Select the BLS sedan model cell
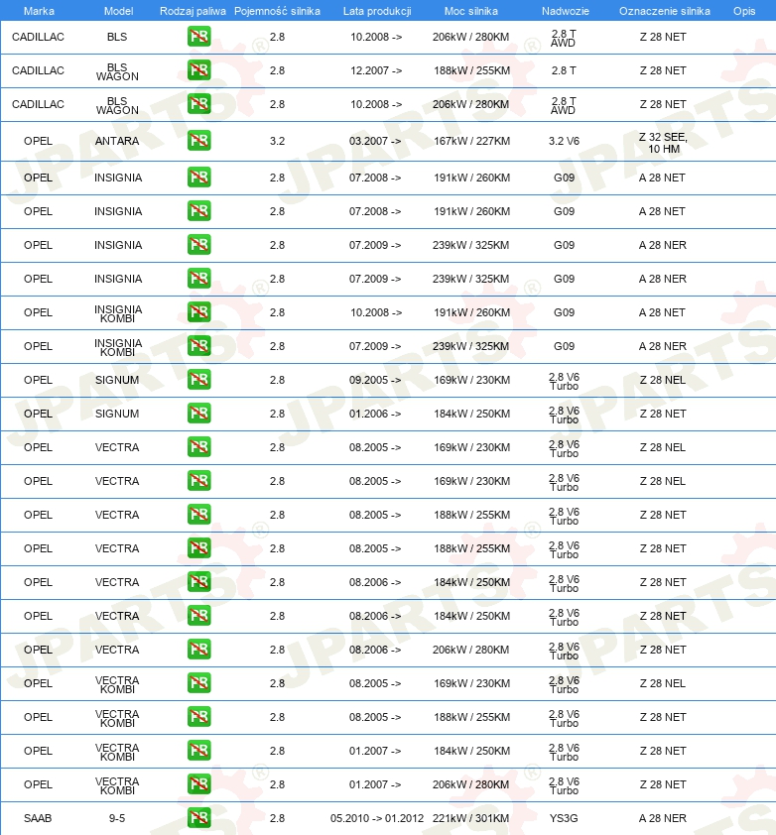776x835 pixels. [x=117, y=37]
